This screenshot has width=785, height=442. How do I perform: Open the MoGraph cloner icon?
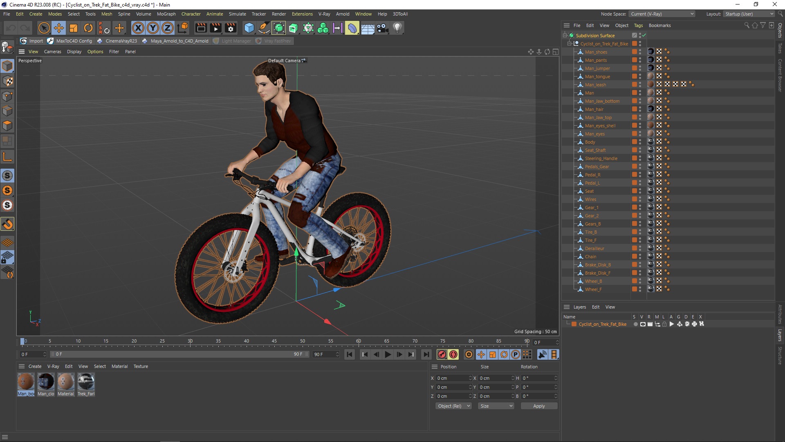click(x=323, y=28)
